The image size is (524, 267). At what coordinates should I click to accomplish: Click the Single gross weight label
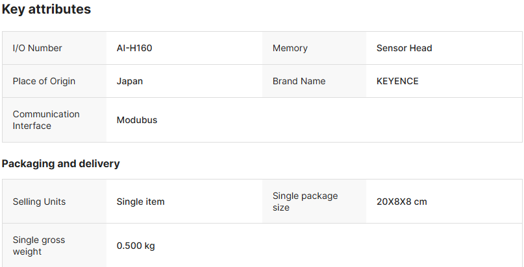pyautogui.click(x=39, y=246)
